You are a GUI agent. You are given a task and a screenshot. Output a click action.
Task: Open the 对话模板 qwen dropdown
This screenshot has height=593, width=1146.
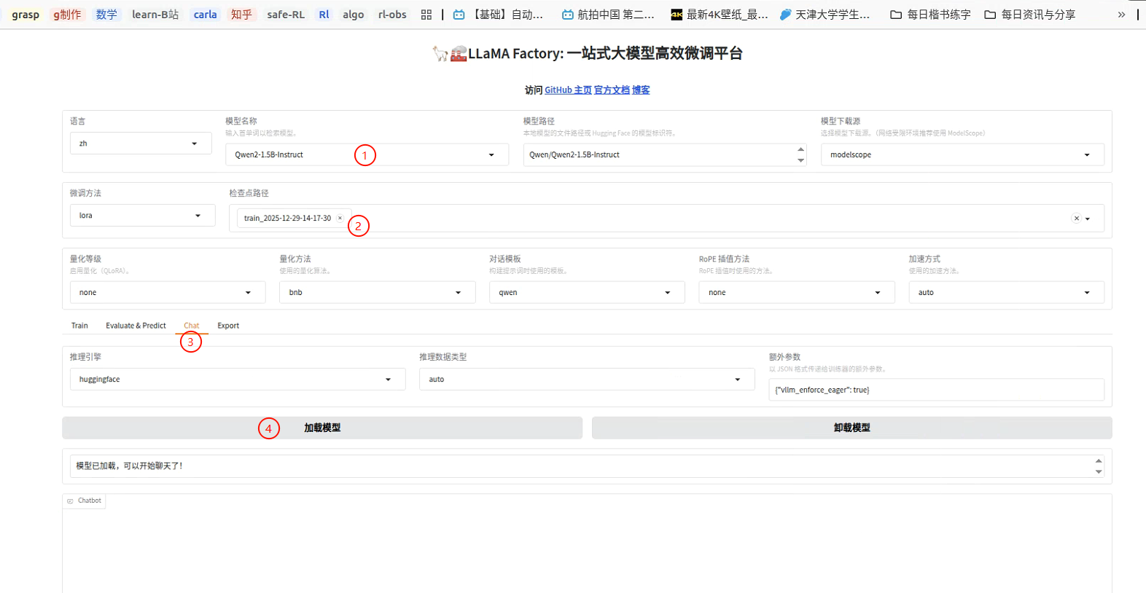[x=587, y=292]
